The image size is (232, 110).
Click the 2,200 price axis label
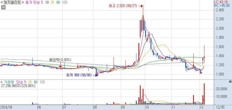coord(220,19)
